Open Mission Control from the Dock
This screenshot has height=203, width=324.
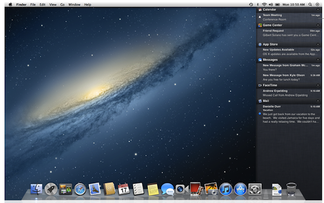[x=65, y=189]
